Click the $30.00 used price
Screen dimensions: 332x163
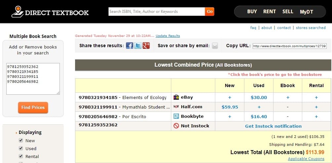259,98
